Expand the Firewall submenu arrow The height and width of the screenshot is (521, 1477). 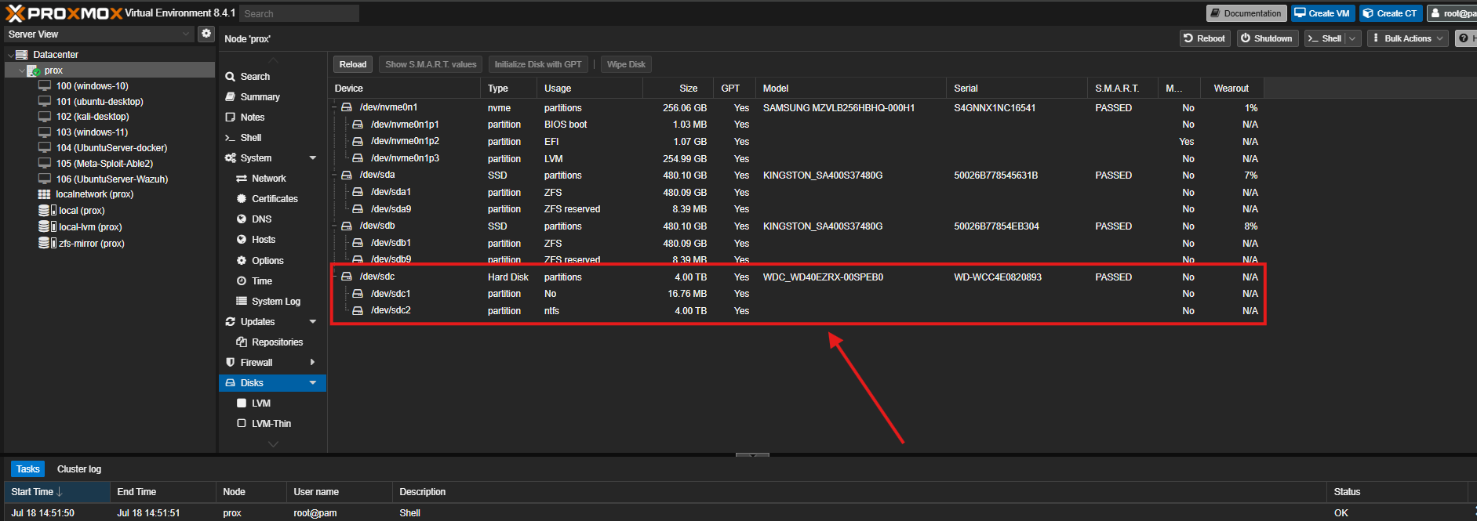[313, 363]
